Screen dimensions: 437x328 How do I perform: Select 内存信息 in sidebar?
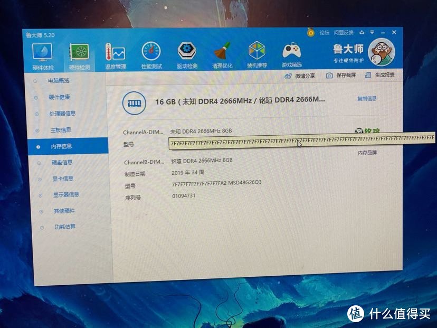point(68,146)
